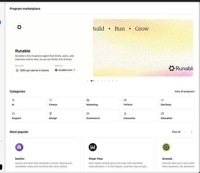Click the Runable logo icon
Image resolution: width=200 pixels, height=173 pixels.
(19, 27)
